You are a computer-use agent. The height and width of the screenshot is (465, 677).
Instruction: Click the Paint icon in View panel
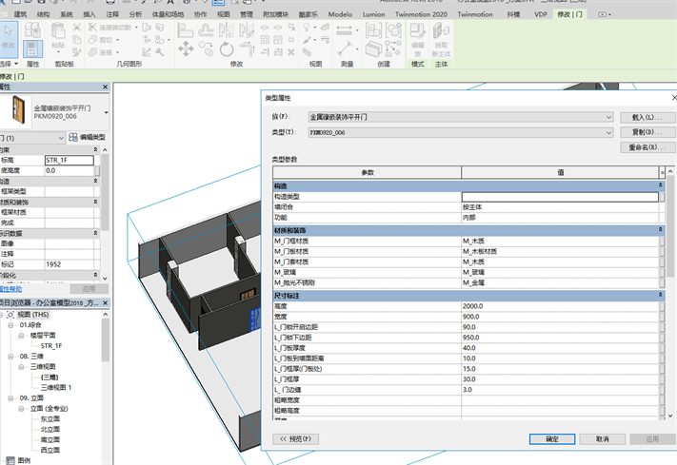pyautogui.click(x=307, y=40)
